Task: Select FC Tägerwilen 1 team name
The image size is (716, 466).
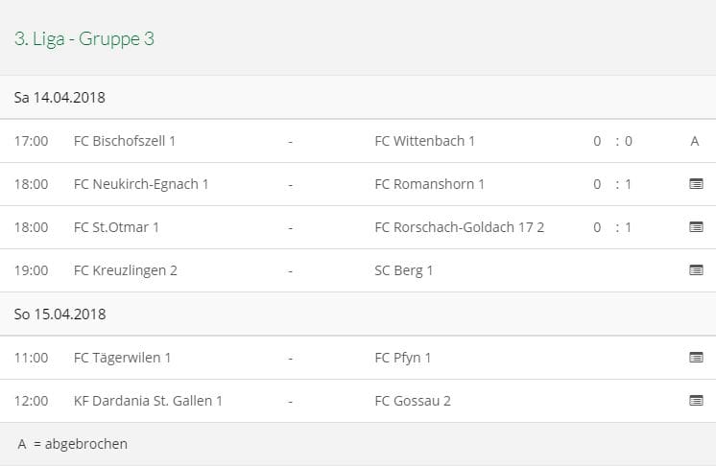Action: 122,358
